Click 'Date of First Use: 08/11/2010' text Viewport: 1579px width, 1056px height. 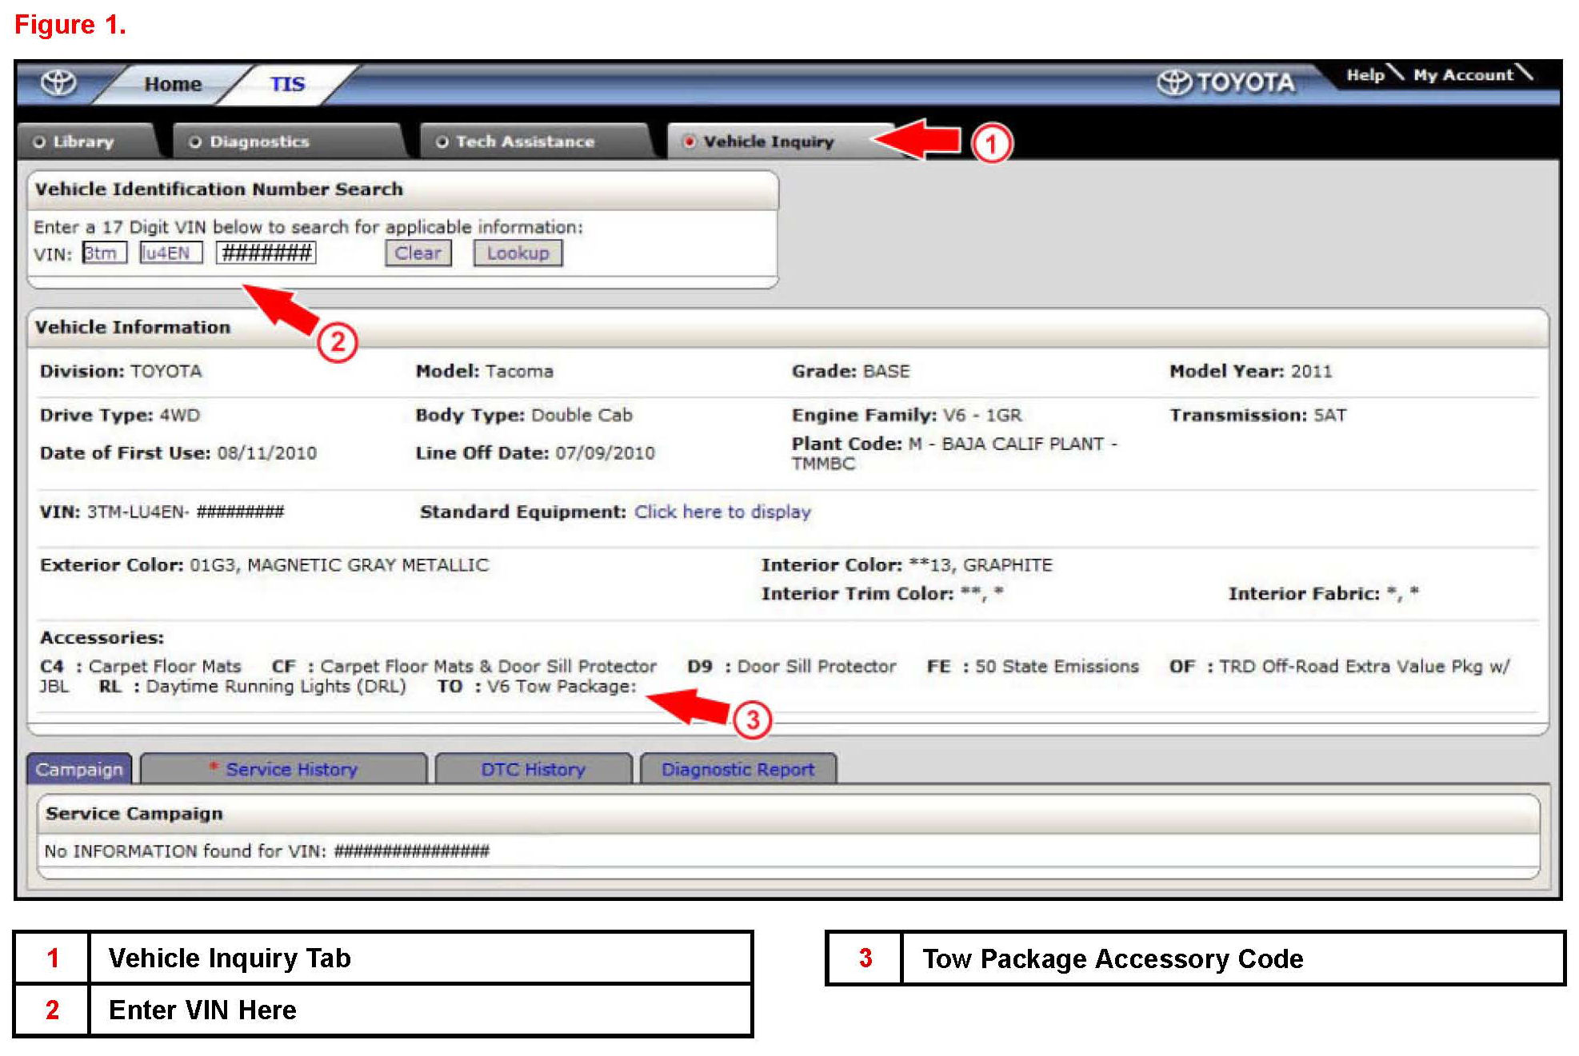tap(178, 453)
